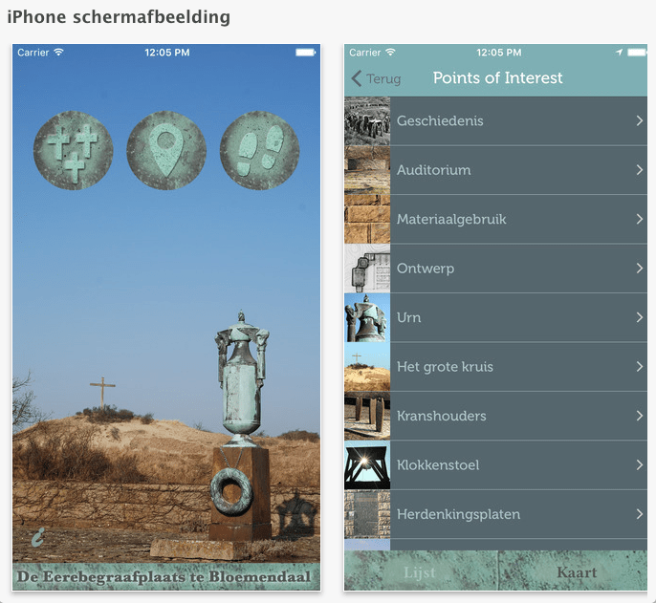
Task: Tap the small info icon on the home photo
Action: [x=38, y=537]
